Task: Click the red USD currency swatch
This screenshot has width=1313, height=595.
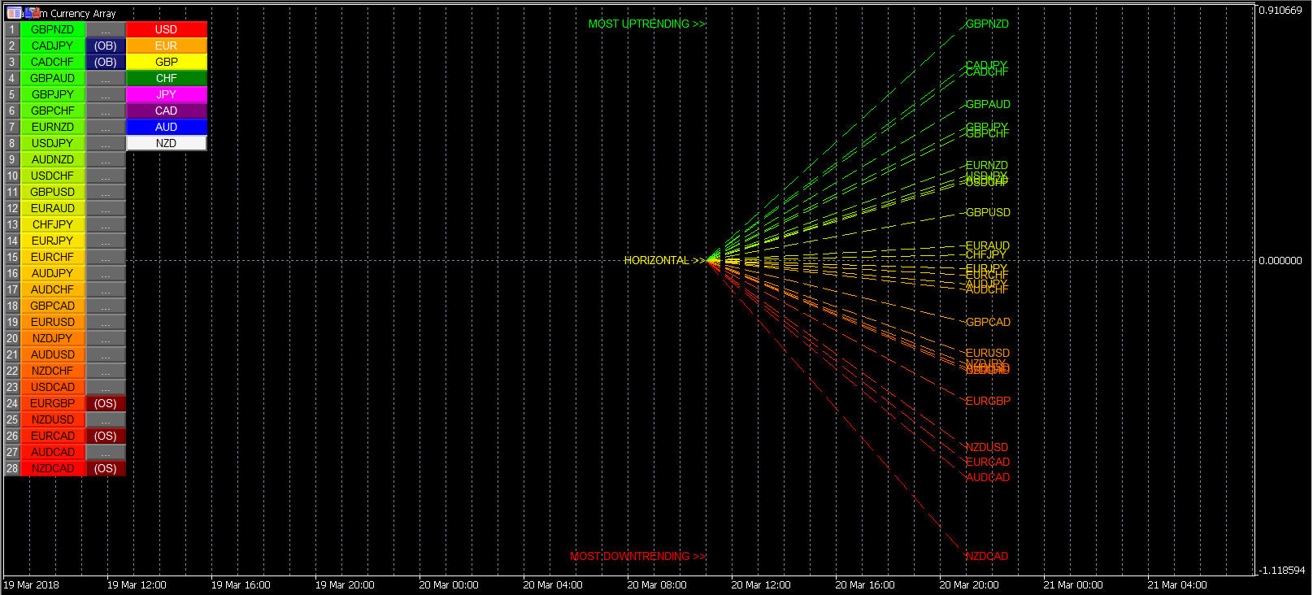Action: pyautogui.click(x=166, y=29)
